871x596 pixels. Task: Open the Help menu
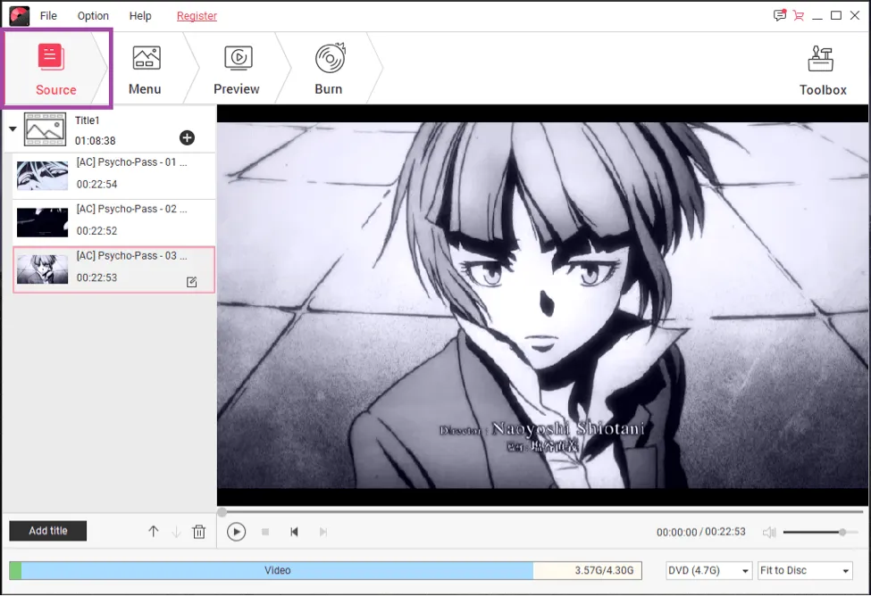[x=140, y=15]
